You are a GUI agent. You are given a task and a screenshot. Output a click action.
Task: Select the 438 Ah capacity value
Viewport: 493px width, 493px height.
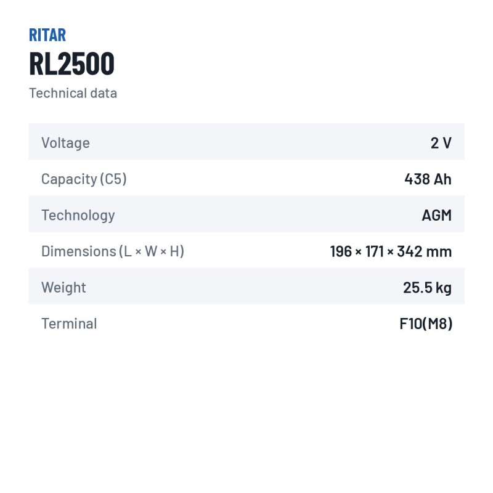tap(428, 179)
